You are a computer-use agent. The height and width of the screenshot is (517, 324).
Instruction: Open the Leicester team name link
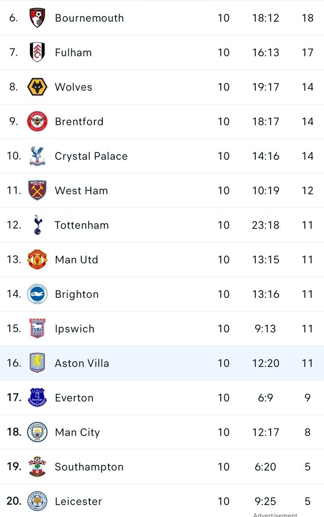click(x=78, y=501)
